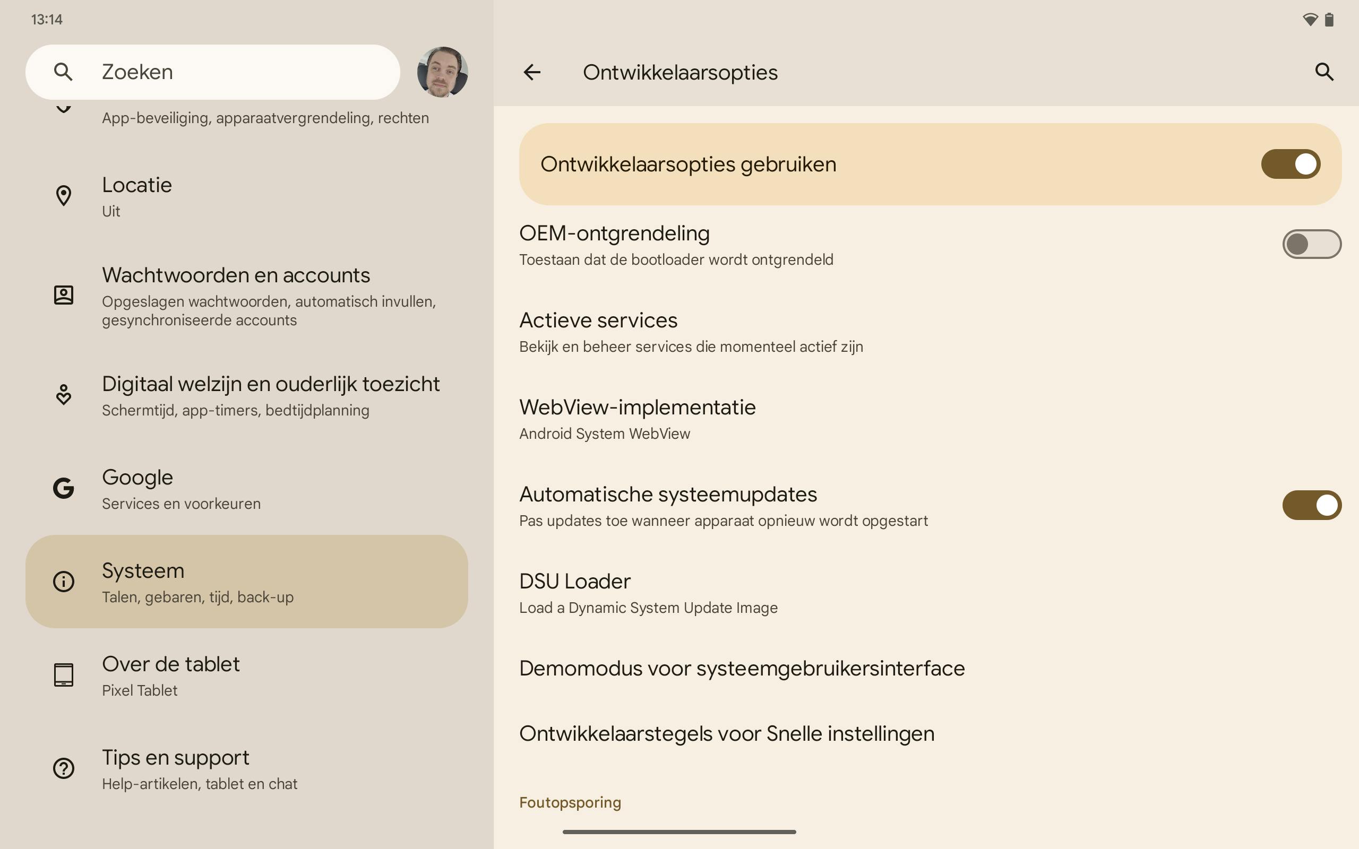Select Systeem in the settings list
The width and height of the screenshot is (1359, 849).
point(246,582)
